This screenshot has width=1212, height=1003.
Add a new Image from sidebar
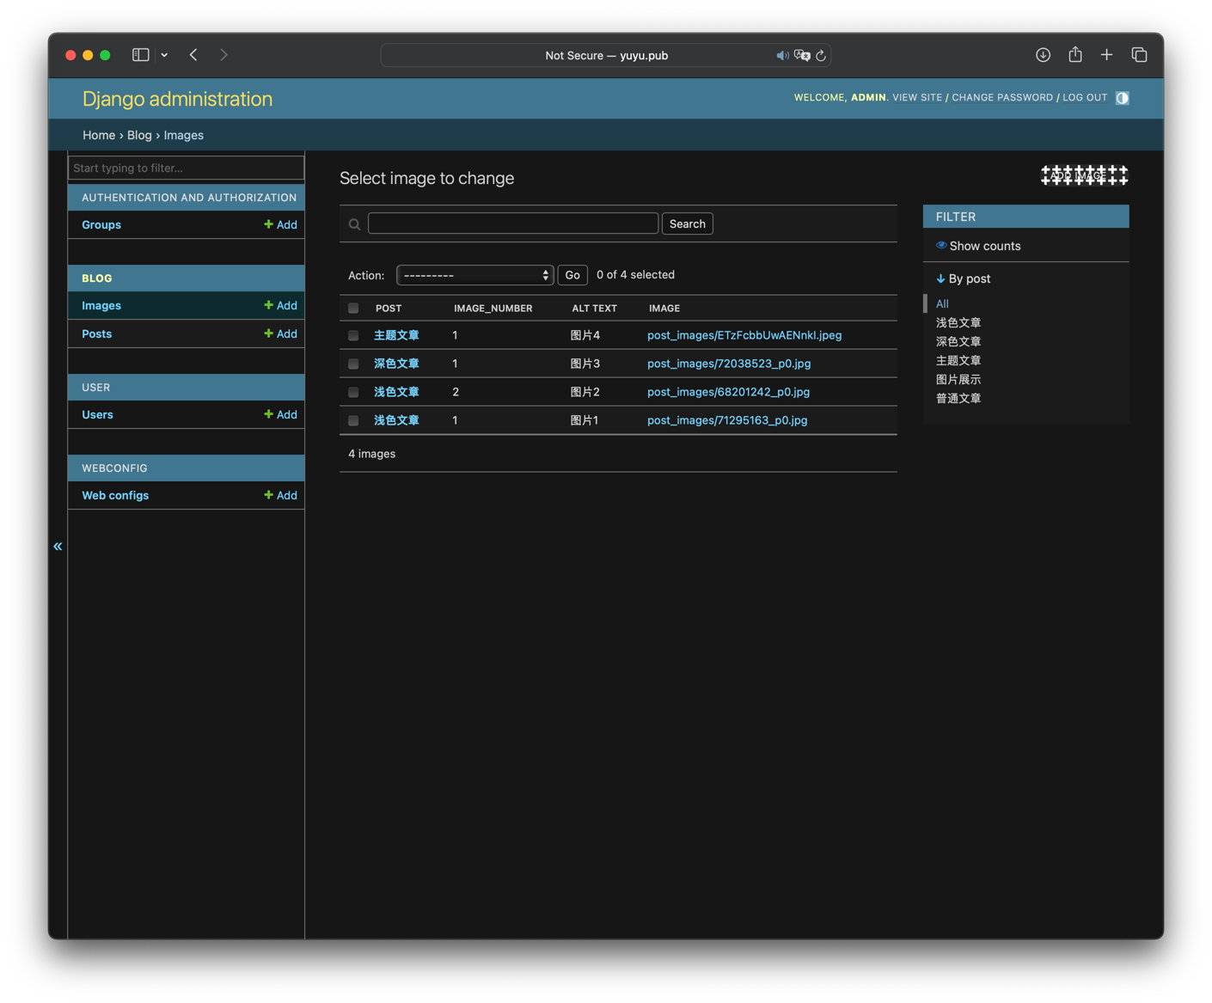(x=280, y=306)
